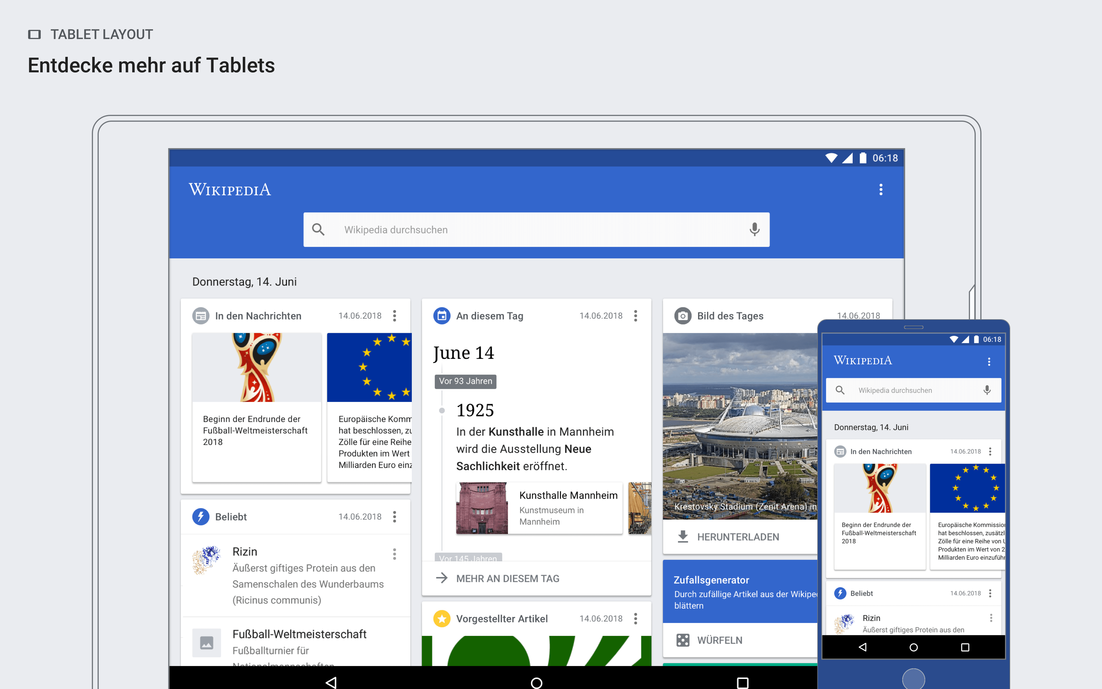Open the In den Nachrichten card options
This screenshot has height=689, width=1102.
click(x=395, y=316)
